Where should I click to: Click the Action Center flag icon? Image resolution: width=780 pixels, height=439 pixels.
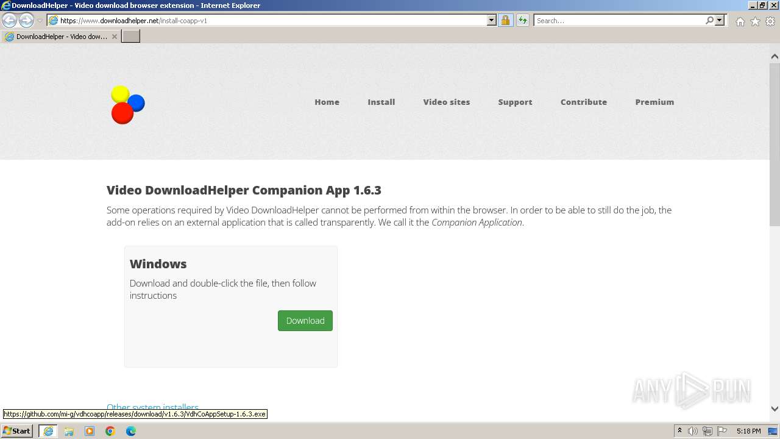pyautogui.click(x=722, y=431)
